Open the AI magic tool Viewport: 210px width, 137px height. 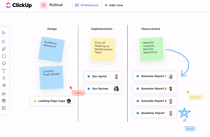tap(4, 94)
